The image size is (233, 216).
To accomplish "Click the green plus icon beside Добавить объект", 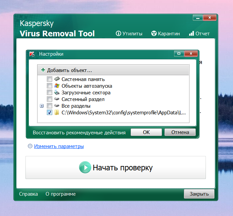I will [43, 70].
